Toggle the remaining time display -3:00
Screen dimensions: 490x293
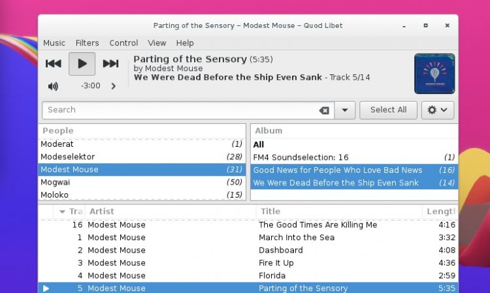[91, 85]
